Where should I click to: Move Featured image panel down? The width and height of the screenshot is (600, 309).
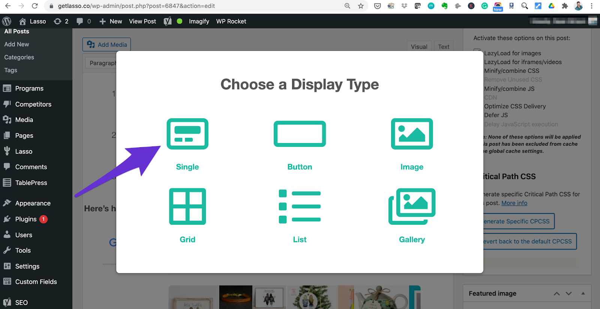(569, 294)
